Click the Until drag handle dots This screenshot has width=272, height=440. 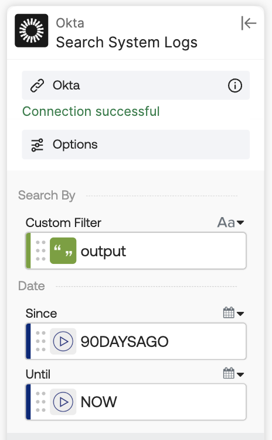[40, 402]
